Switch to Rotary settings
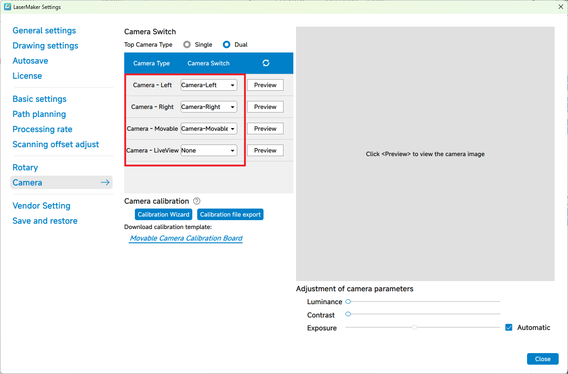This screenshot has height=374, width=568. [25, 168]
